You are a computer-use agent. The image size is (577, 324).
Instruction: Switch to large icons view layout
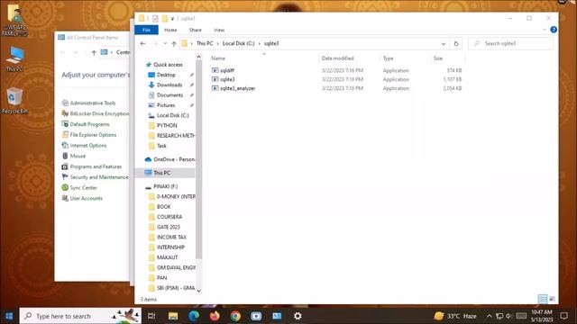[x=552, y=299]
